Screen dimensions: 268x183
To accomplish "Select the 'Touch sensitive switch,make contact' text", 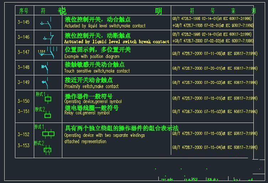I will 97,71.
